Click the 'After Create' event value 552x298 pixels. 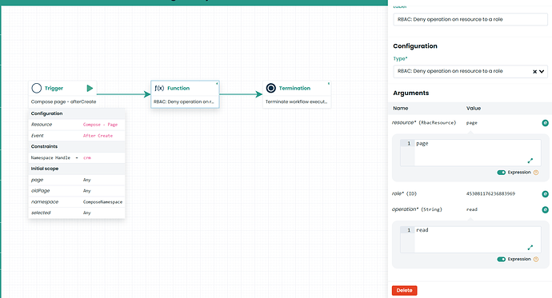coord(98,136)
